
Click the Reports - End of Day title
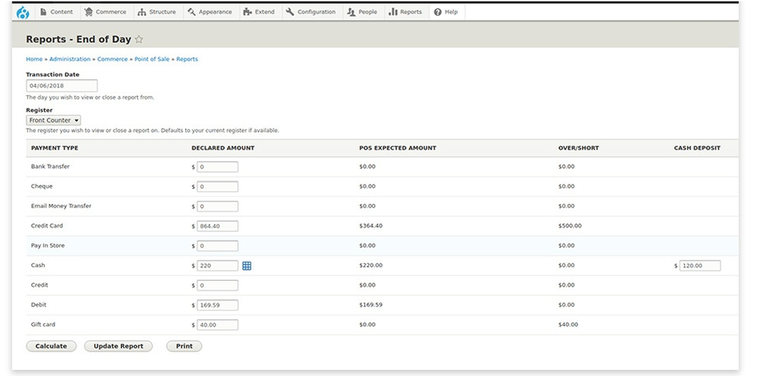[x=78, y=40]
